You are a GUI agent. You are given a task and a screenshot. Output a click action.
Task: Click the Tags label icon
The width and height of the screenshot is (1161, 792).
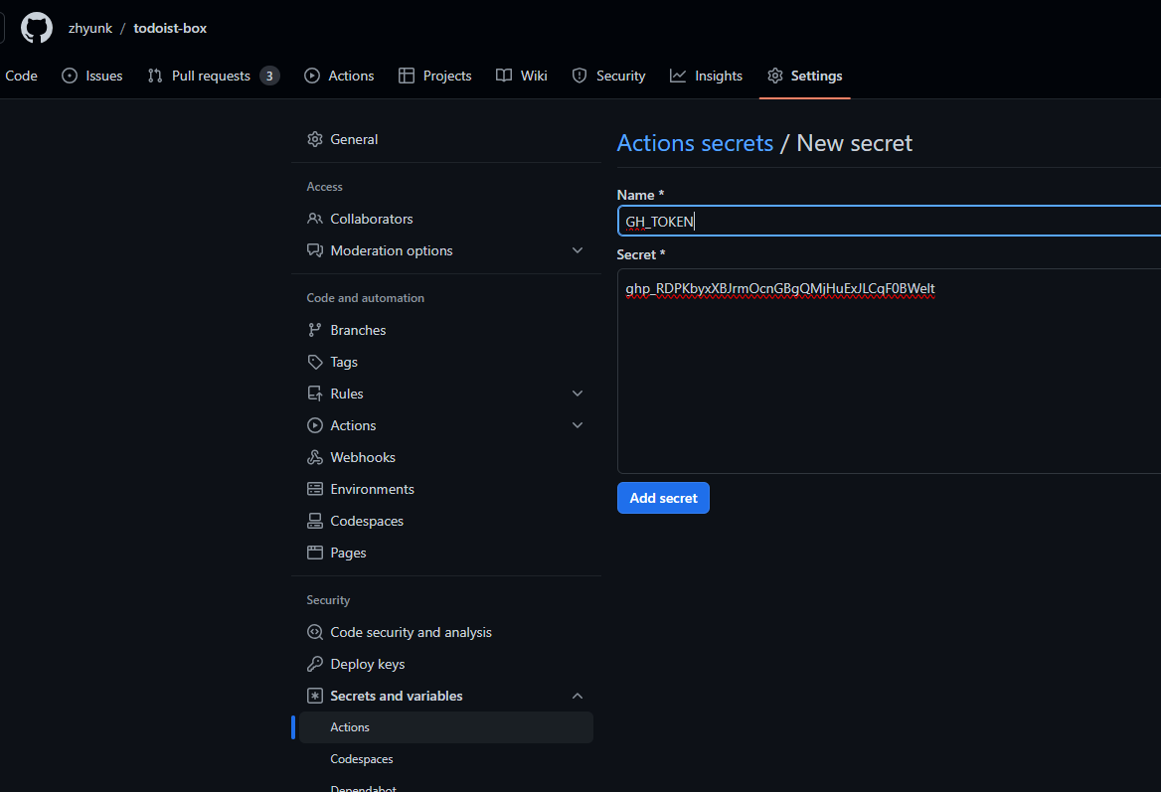tap(315, 362)
